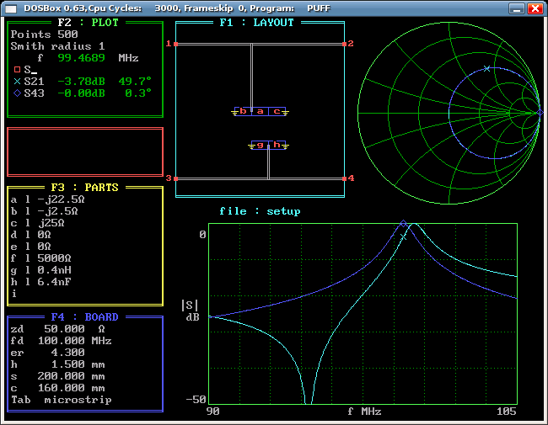Click the DOSBox window icon in title bar

[x=11, y=8]
